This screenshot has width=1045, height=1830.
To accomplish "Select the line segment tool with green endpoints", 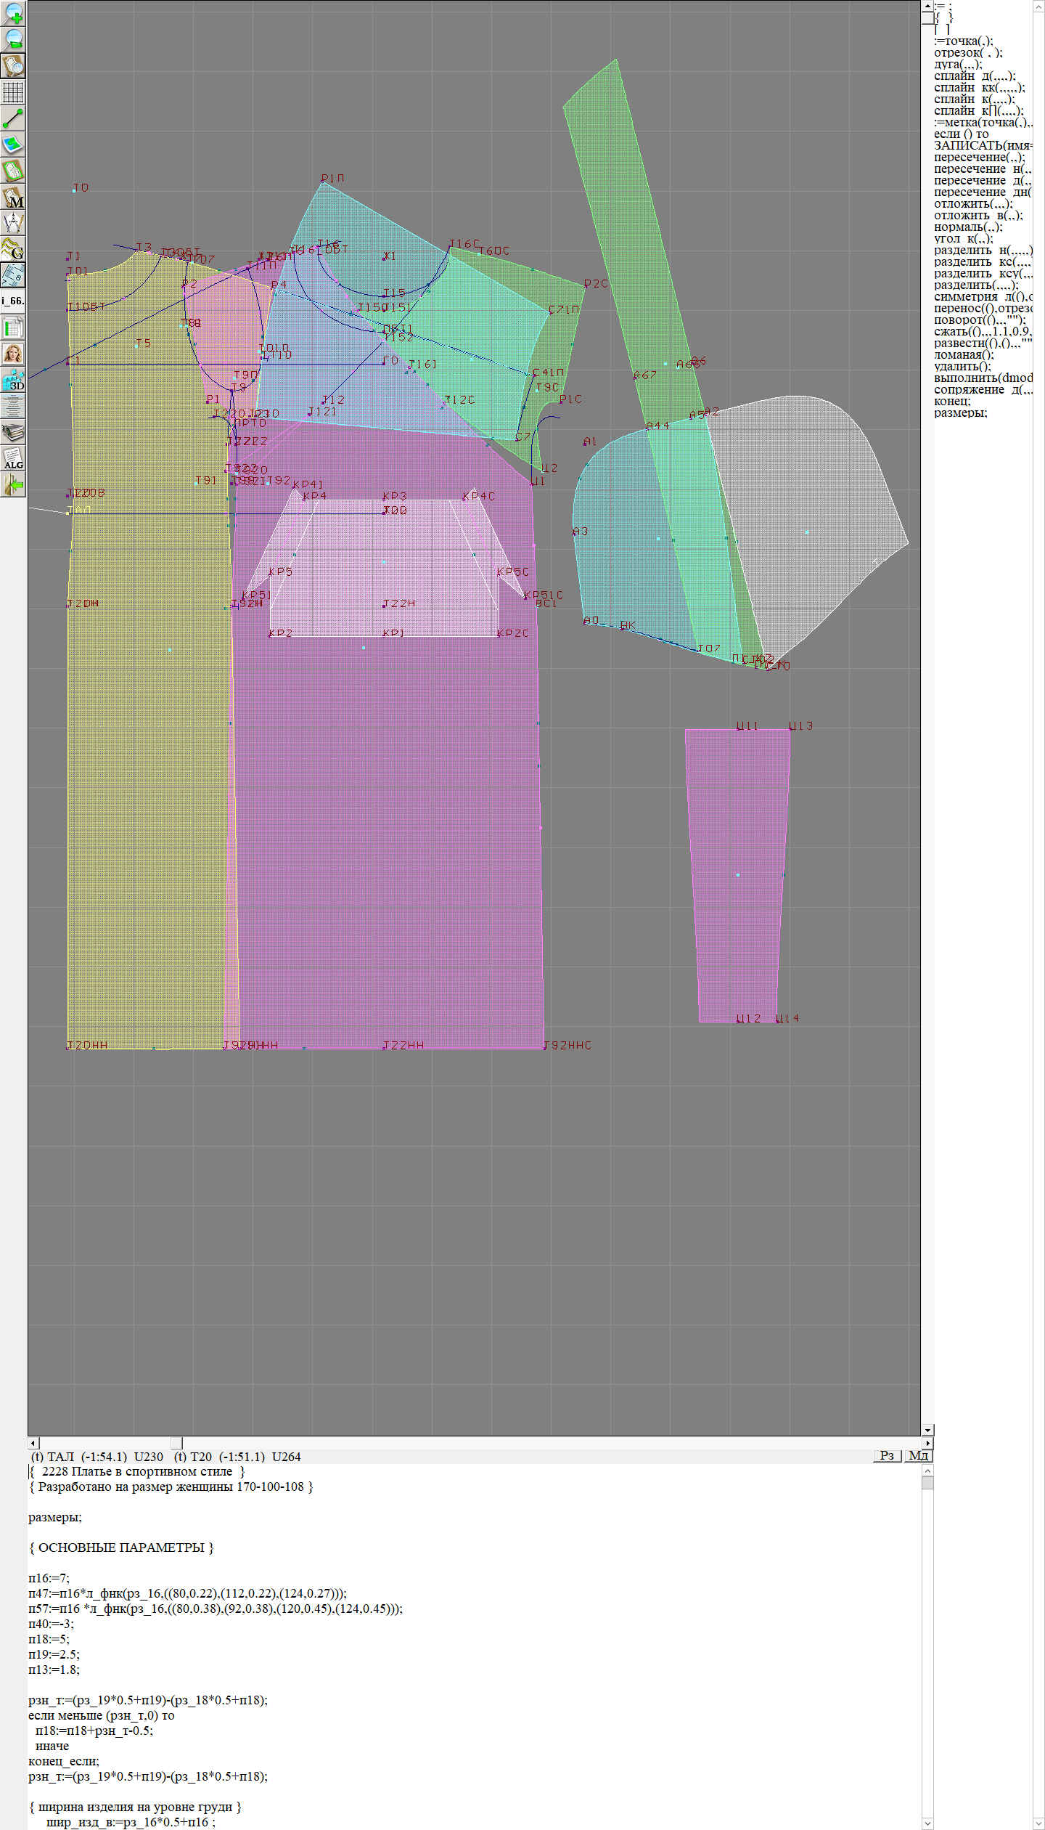I will point(13,118).
